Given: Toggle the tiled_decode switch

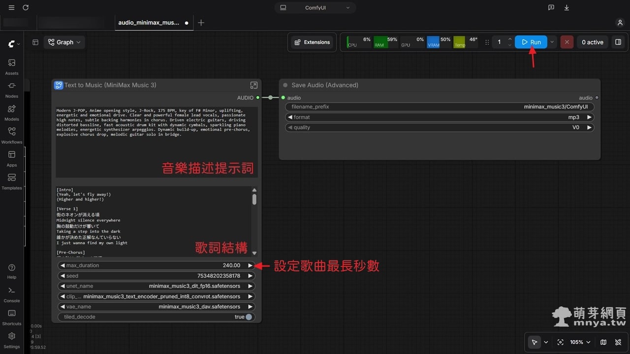Looking at the screenshot, I should pos(249,317).
